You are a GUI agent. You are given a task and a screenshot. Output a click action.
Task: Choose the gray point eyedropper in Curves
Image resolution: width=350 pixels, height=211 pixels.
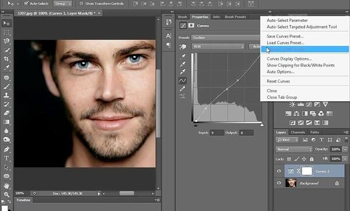(183, 64)
